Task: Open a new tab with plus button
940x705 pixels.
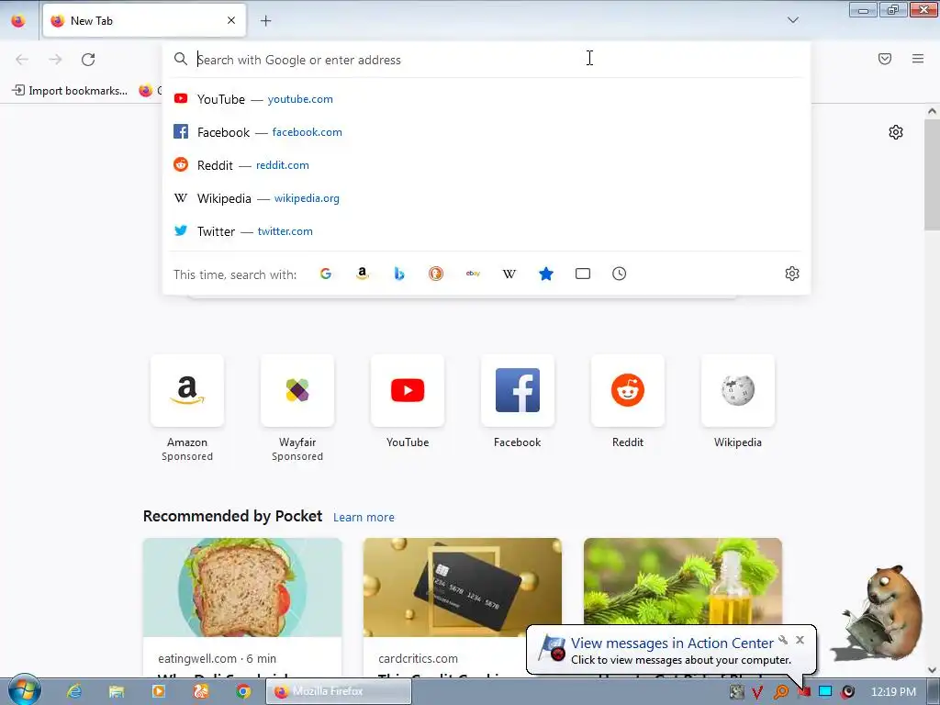Action: click(265, 21)
